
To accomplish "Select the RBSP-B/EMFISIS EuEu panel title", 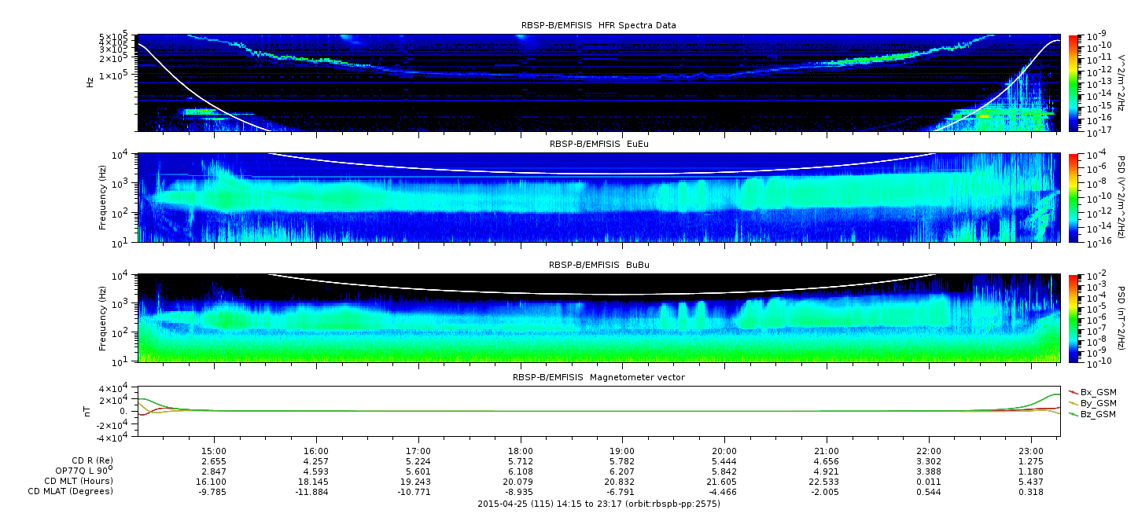I will coord(598,144).
